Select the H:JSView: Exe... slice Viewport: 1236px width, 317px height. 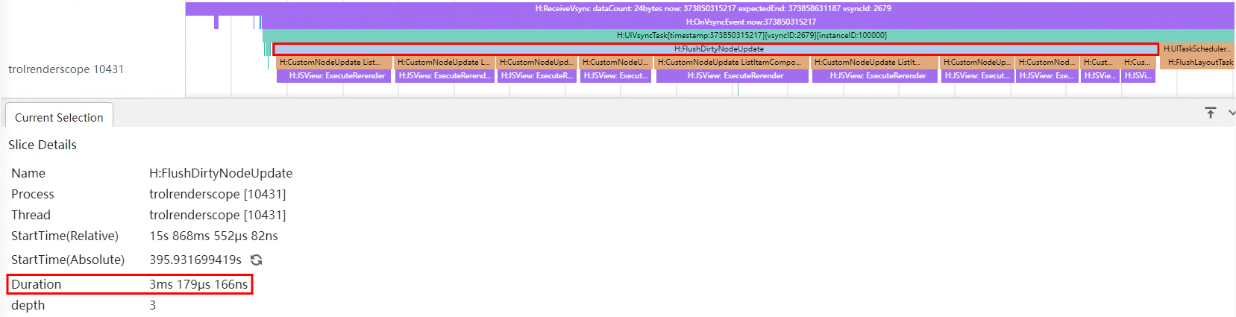pyautogui.click(x=1046, y=75)
